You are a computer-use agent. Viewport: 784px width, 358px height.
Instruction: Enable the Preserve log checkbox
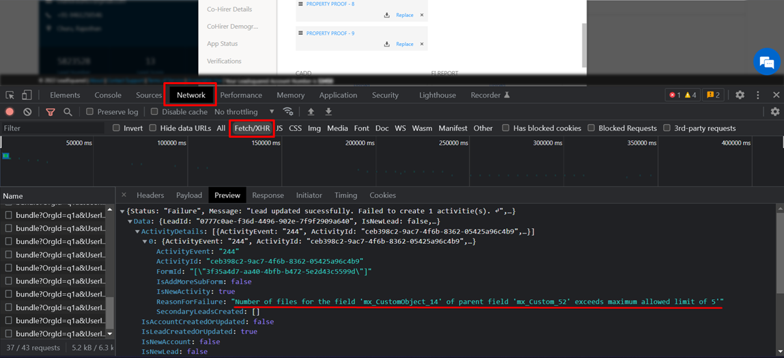coord(89,112)
